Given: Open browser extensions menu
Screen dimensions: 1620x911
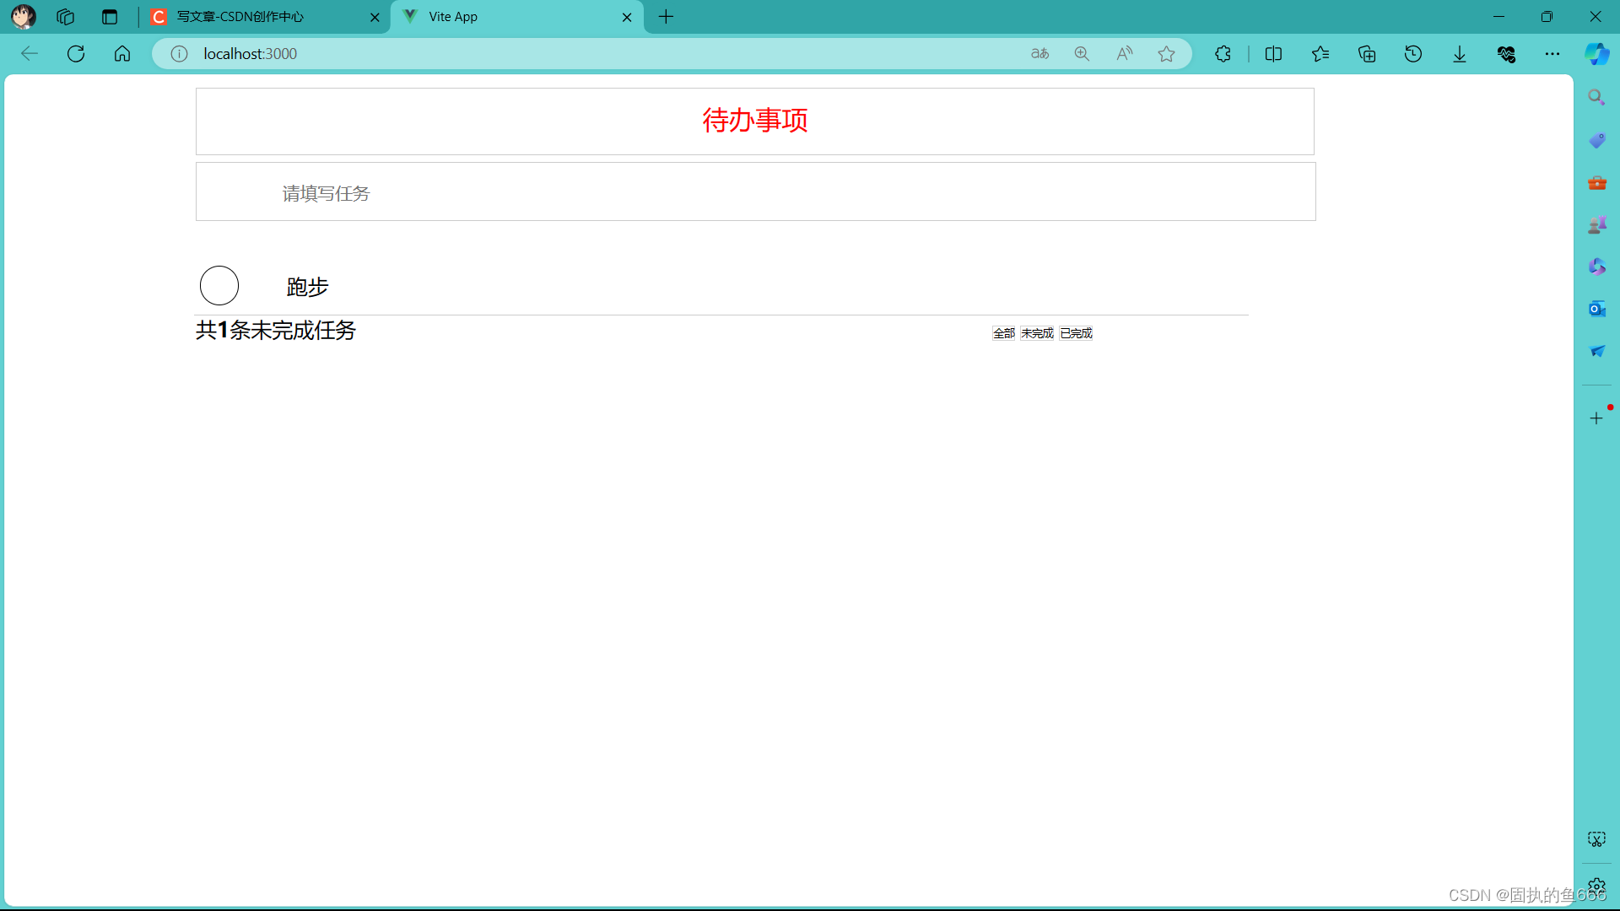Looking at the screenshot, I should coord(1223,54).
